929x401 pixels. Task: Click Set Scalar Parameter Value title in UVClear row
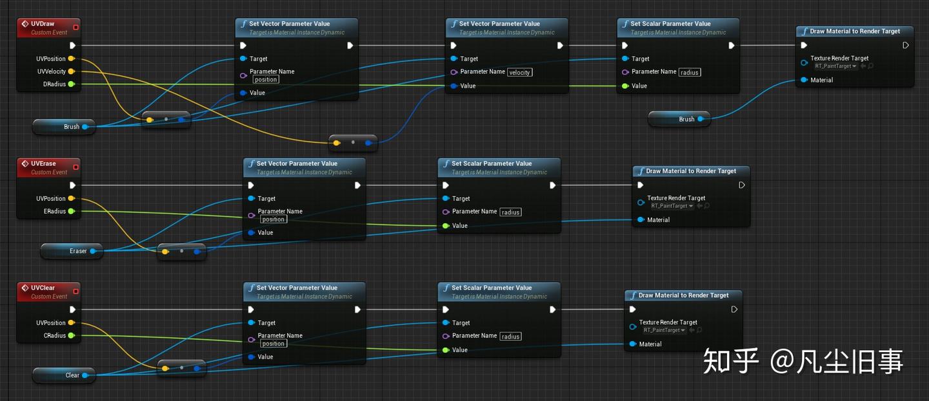coord(492,288)
